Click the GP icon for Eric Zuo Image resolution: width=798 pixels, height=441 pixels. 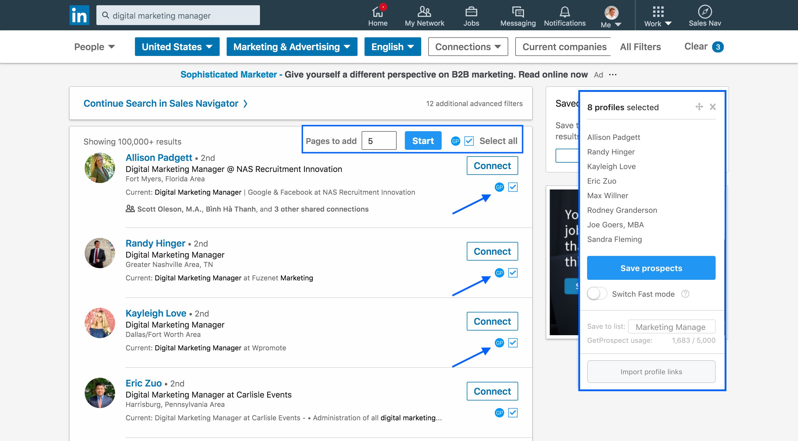click(x=499, y=412)
